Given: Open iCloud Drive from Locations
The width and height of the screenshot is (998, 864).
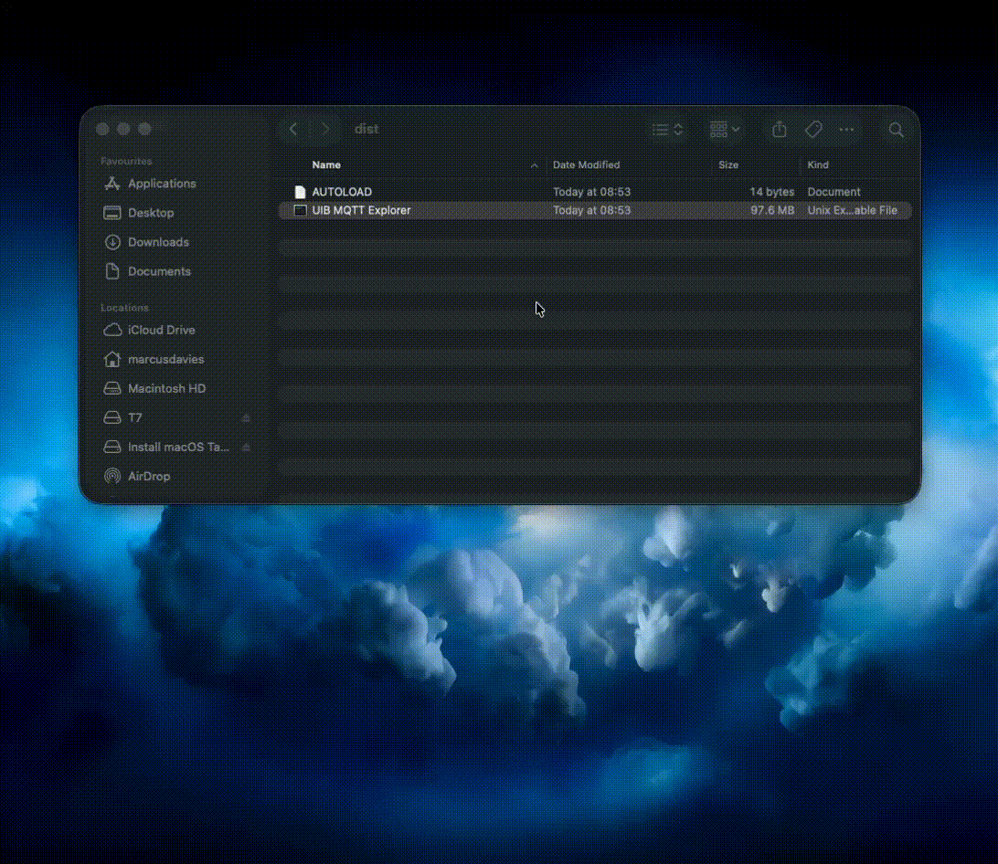Looking at the screenshot, I should [x=160, y=330].
